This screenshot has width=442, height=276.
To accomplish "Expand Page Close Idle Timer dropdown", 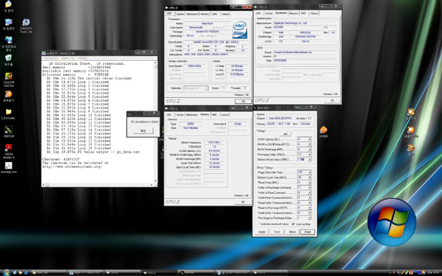I will click(x=309, y=172).
